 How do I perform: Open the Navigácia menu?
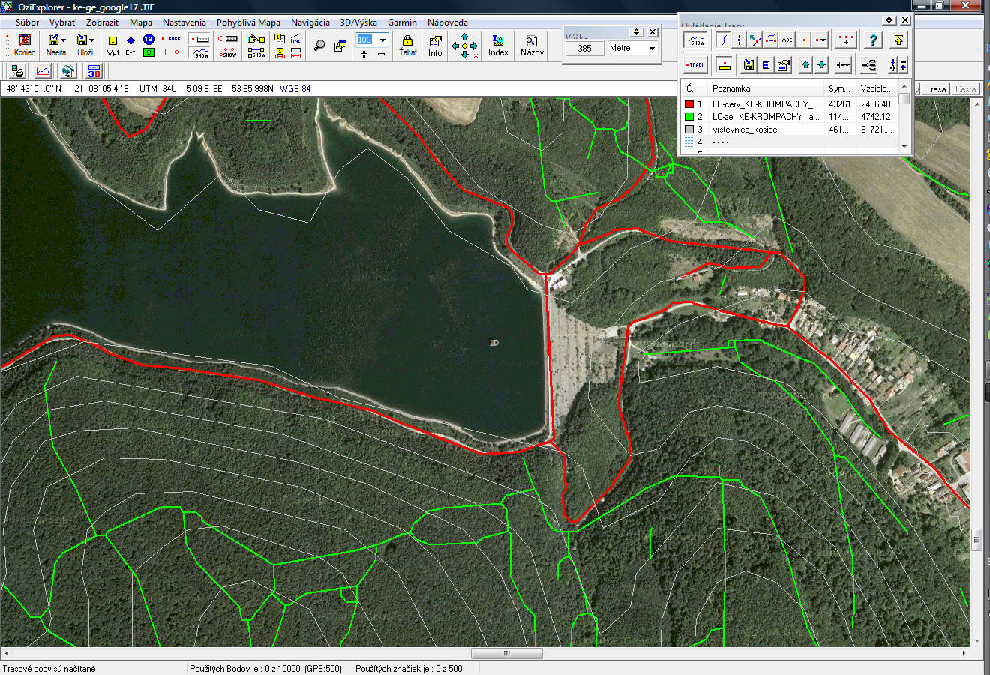(310, 22)
